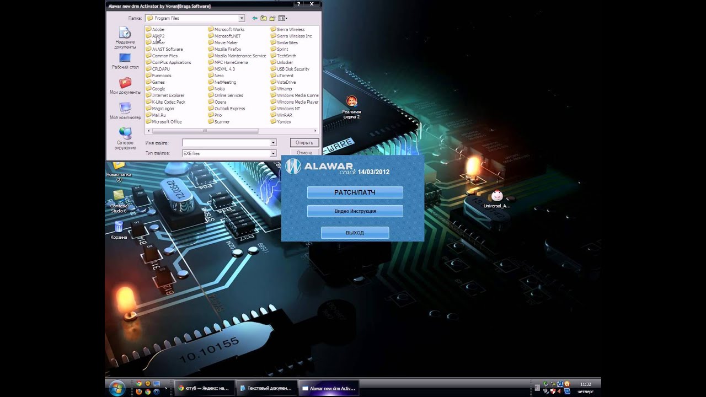Select the Microsoft Office folder

click(x=164, y=122)
